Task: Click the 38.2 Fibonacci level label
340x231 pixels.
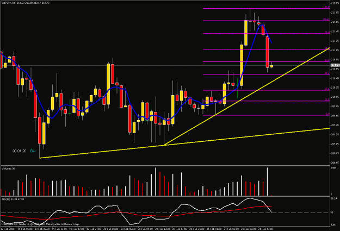Action: (x=327, y=73)
